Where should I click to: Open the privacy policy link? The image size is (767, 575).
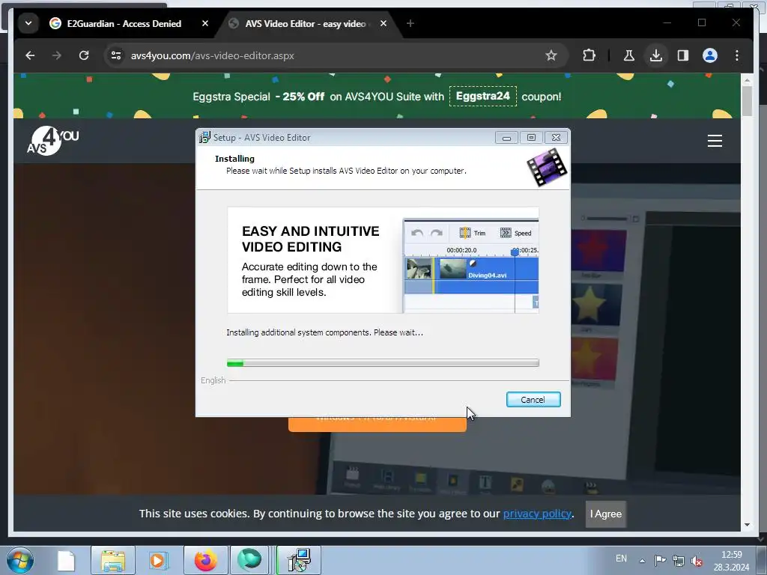537,514
